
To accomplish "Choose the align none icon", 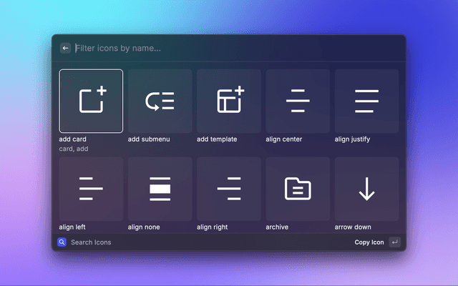I will [160, 189].
